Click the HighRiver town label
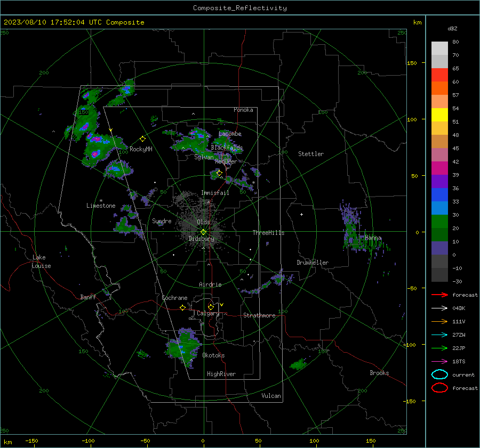The height and width of the screenshot is (448, 480). tap(221, 374)
